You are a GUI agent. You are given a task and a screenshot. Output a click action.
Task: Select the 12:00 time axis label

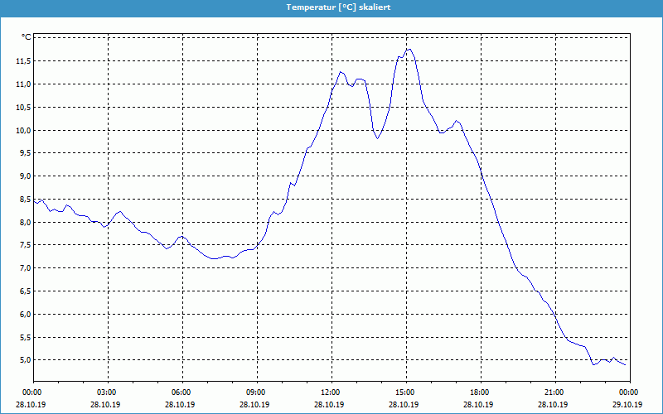pos(331,392)
